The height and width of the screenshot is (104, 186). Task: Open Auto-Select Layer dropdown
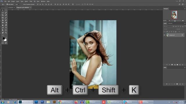click(x=17, y=4)
